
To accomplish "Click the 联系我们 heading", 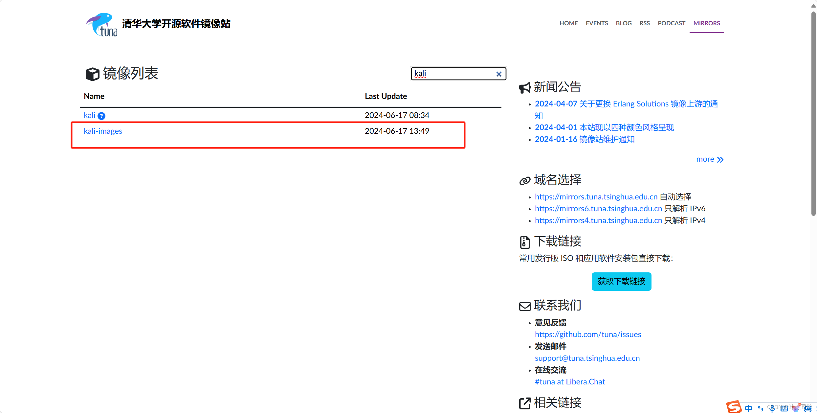I will (558, 306).
